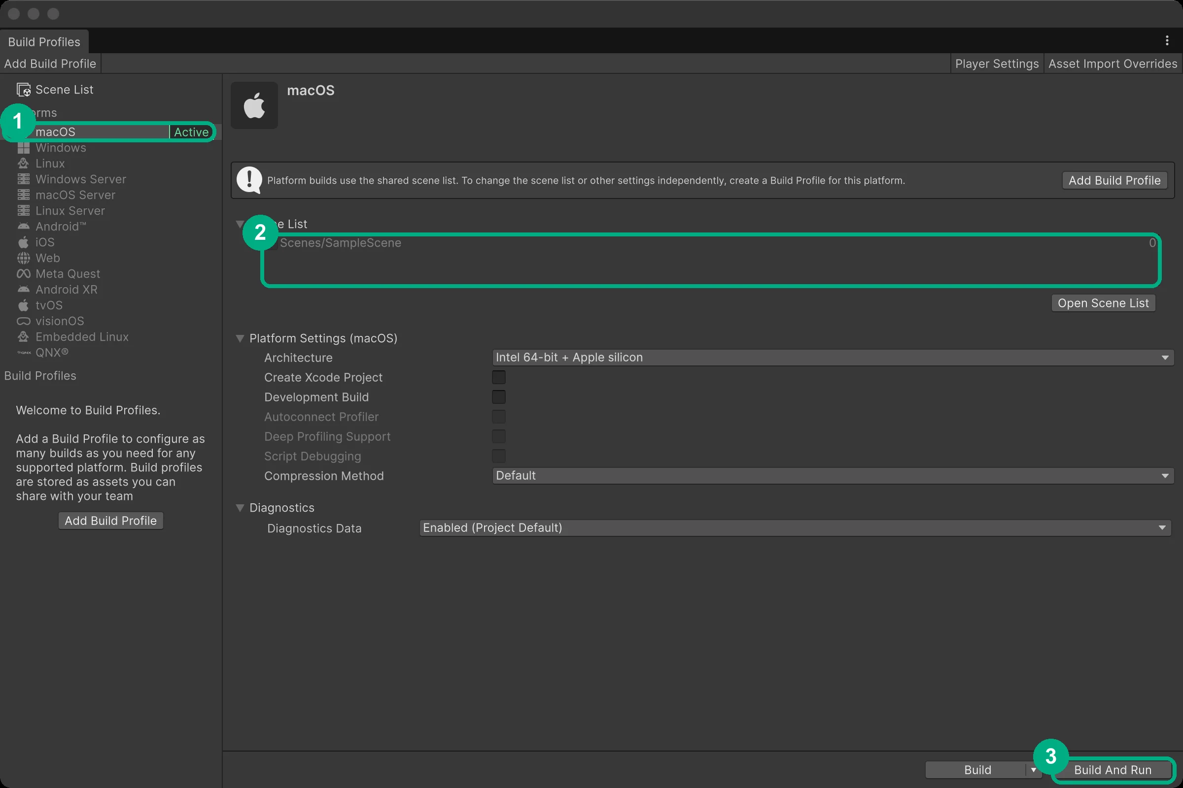Screen dimensions: 1183x788
Task: Click the large macOS Apple logo thumbnail
Action: (254, 105)
